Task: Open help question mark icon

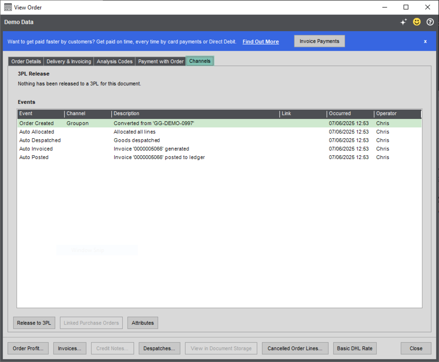Action: click(x=430, y=22)
